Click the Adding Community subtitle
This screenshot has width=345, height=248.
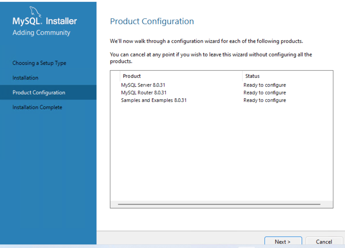coord(41,33)
